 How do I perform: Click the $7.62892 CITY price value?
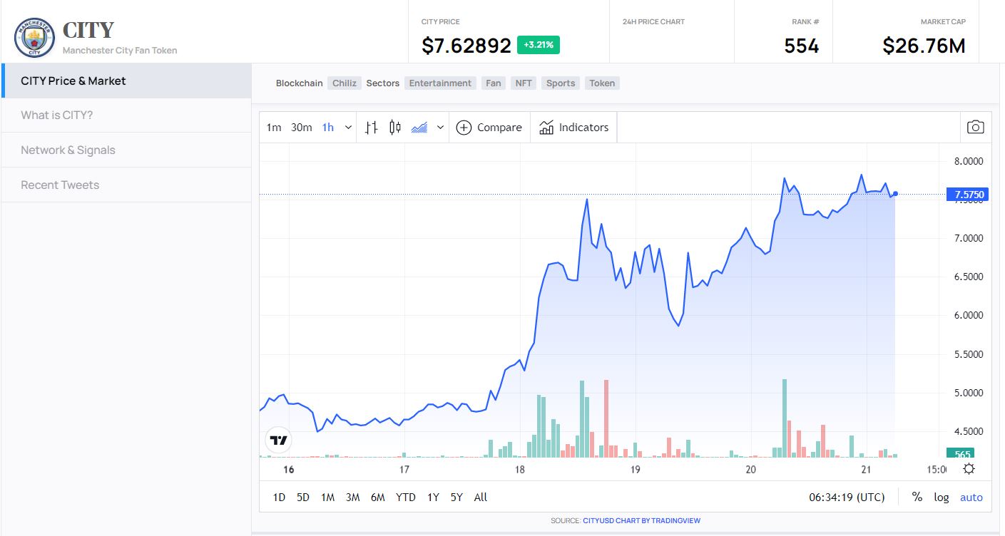tap(466, 46)
